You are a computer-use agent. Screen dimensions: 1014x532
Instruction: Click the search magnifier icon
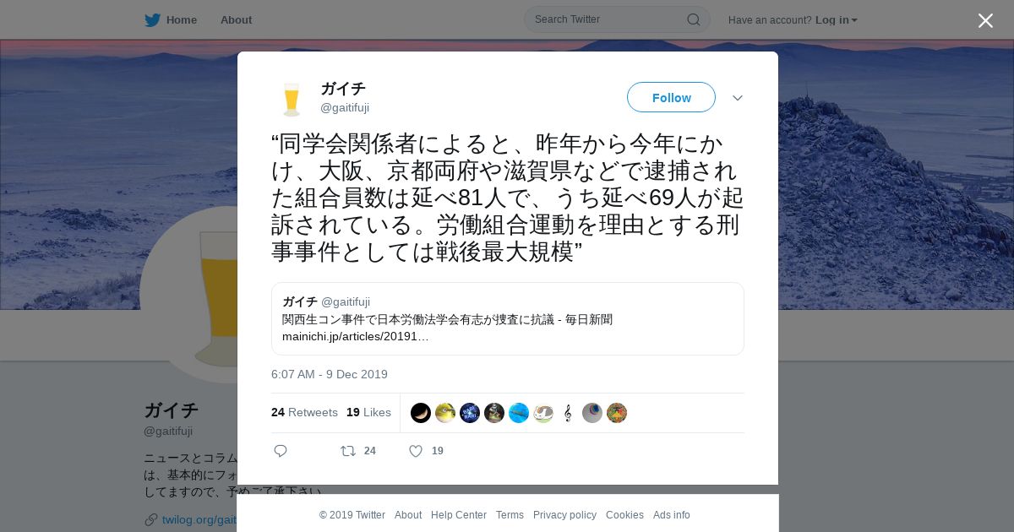pyautogui.click(x=693, y=19)
